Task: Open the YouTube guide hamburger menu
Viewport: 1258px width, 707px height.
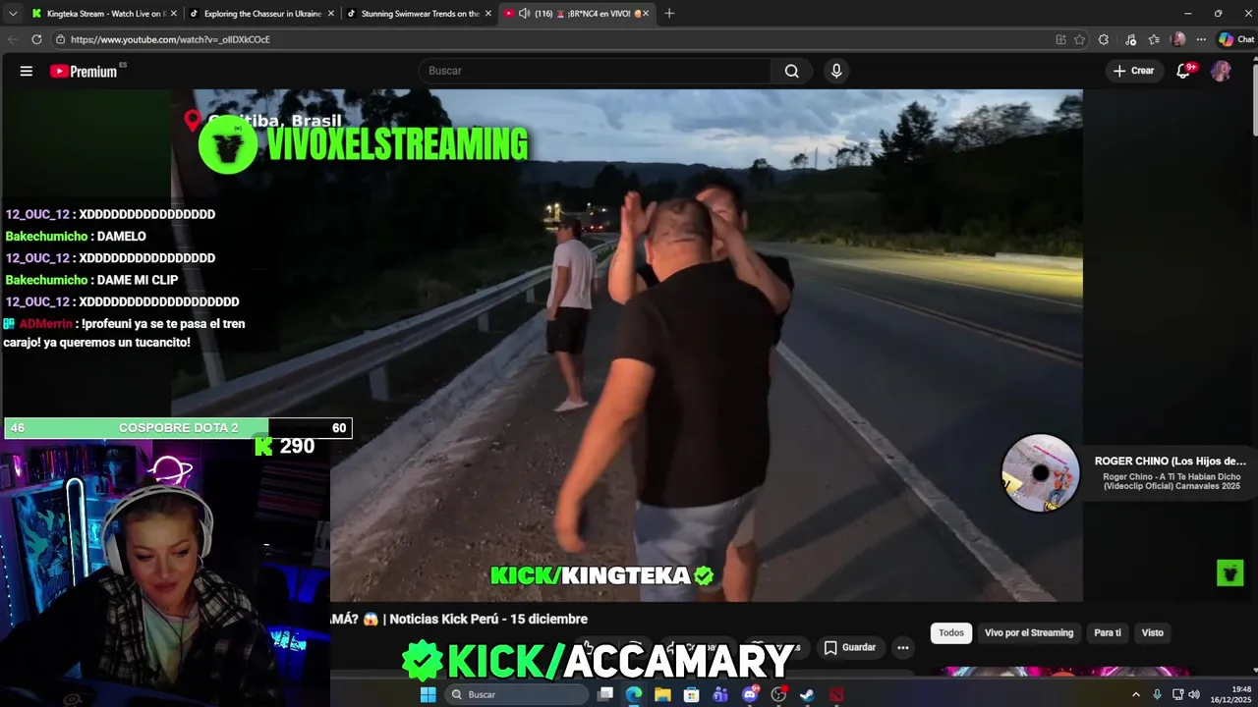Action: click(27, 71)
